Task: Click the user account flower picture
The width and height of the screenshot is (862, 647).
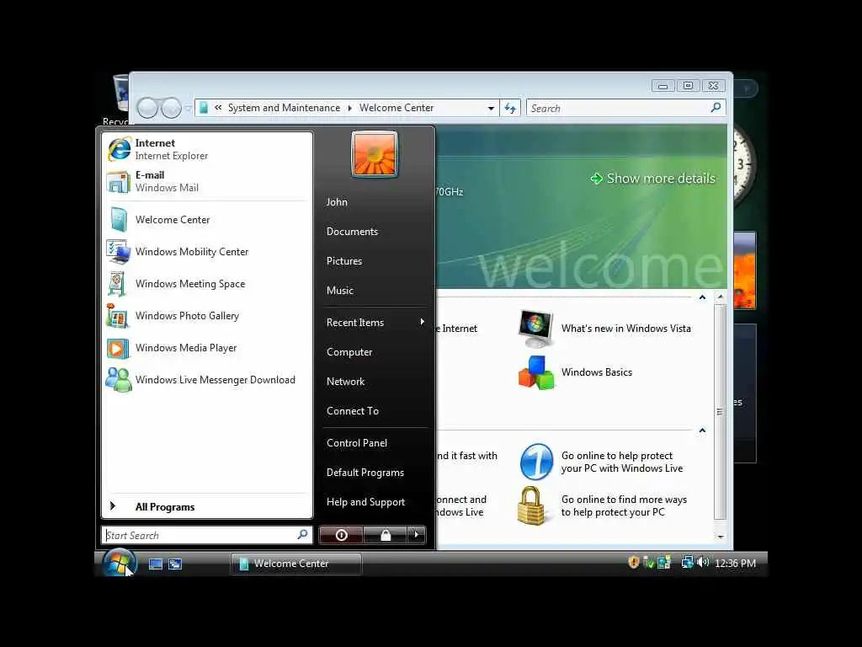Action: 375,154
